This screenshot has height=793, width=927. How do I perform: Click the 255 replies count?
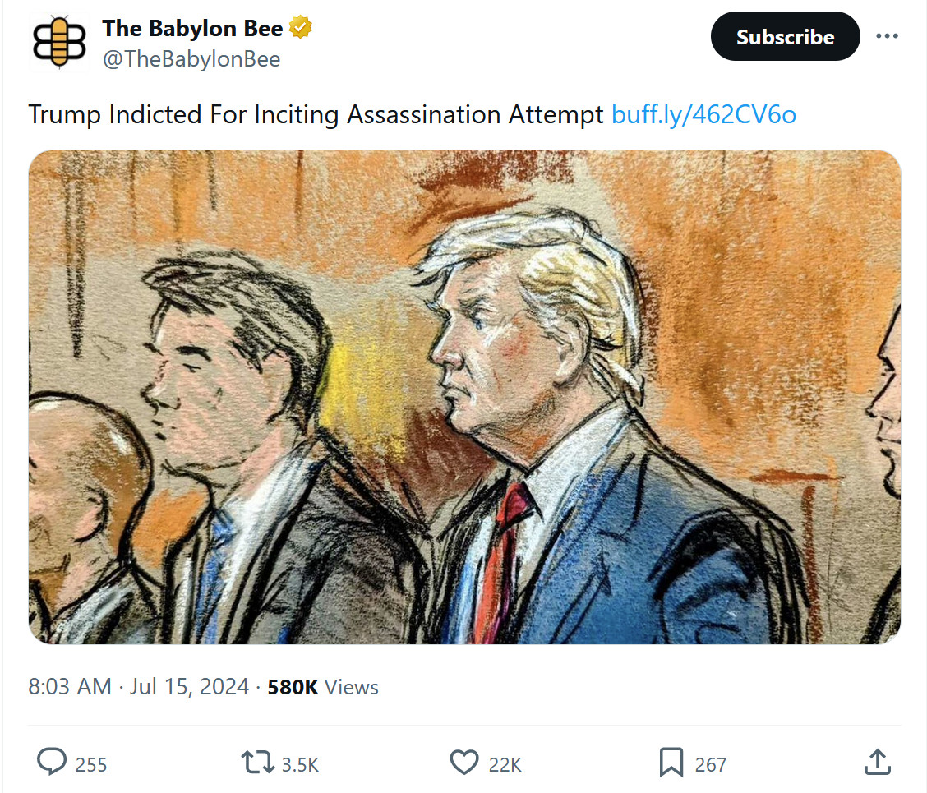click(91, 764)
